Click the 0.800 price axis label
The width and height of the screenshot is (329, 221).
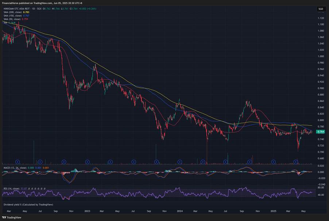321,120
